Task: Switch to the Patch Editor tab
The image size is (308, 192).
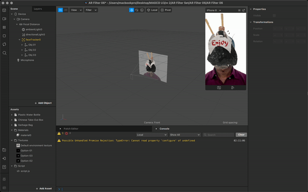Action: coord(71,129)
